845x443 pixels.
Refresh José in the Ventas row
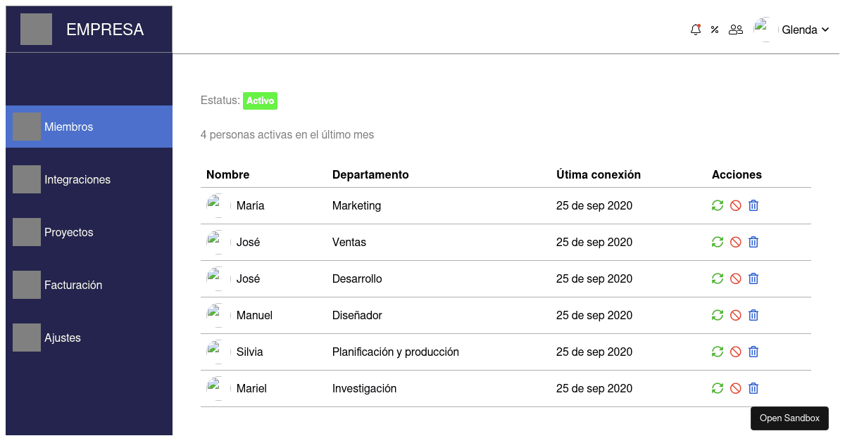718,242
